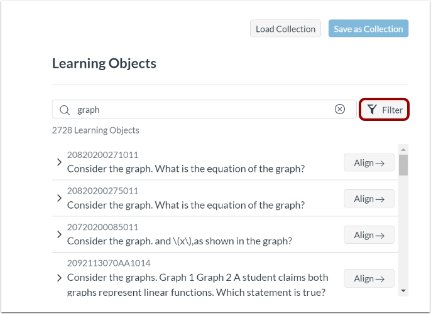Align learning object 20820200271011
This screenshot has width=431, height=314.
point(369,163)
